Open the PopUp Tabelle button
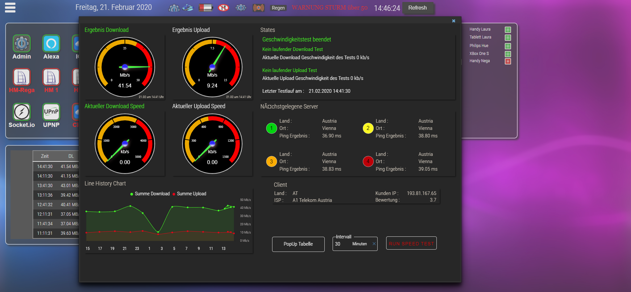The width and height of the screenshot is (631, 292). pos(298,244)
